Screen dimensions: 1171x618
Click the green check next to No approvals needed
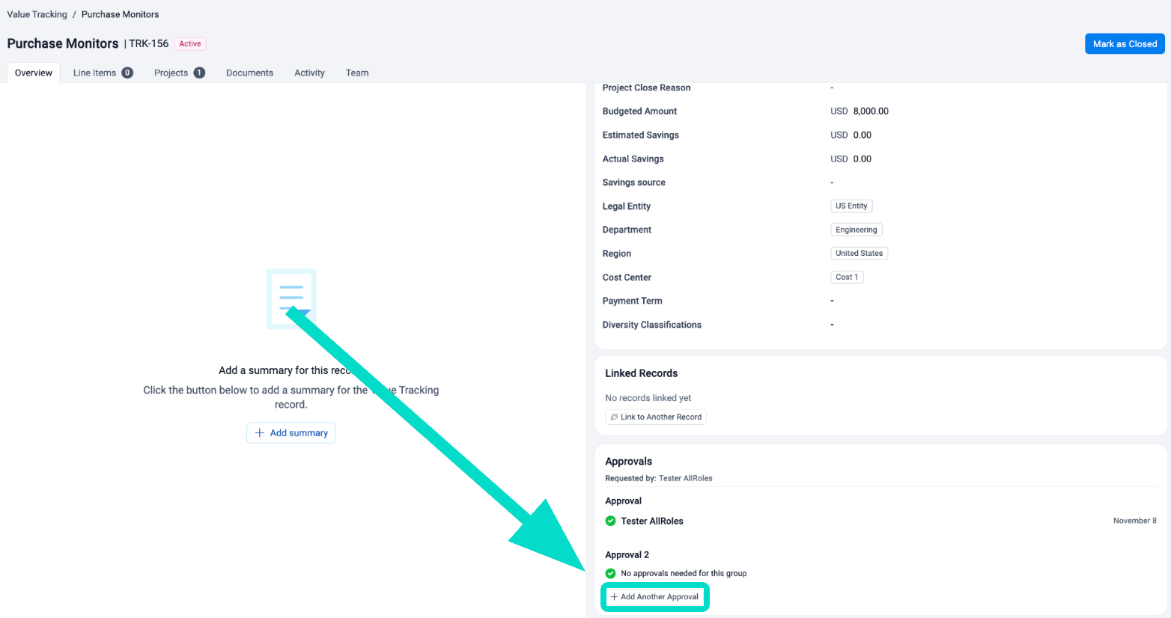[610, 574]
